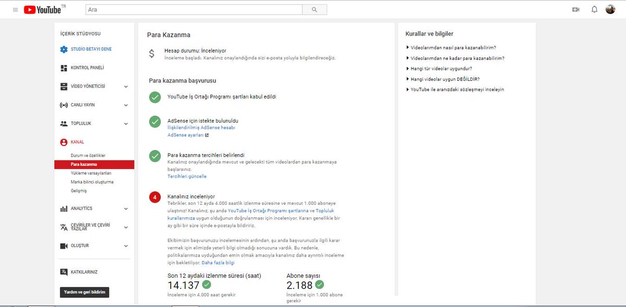Click the dollar sign account status icon
Viewport: 626px width, 307px height.
[x=152, y=53]
